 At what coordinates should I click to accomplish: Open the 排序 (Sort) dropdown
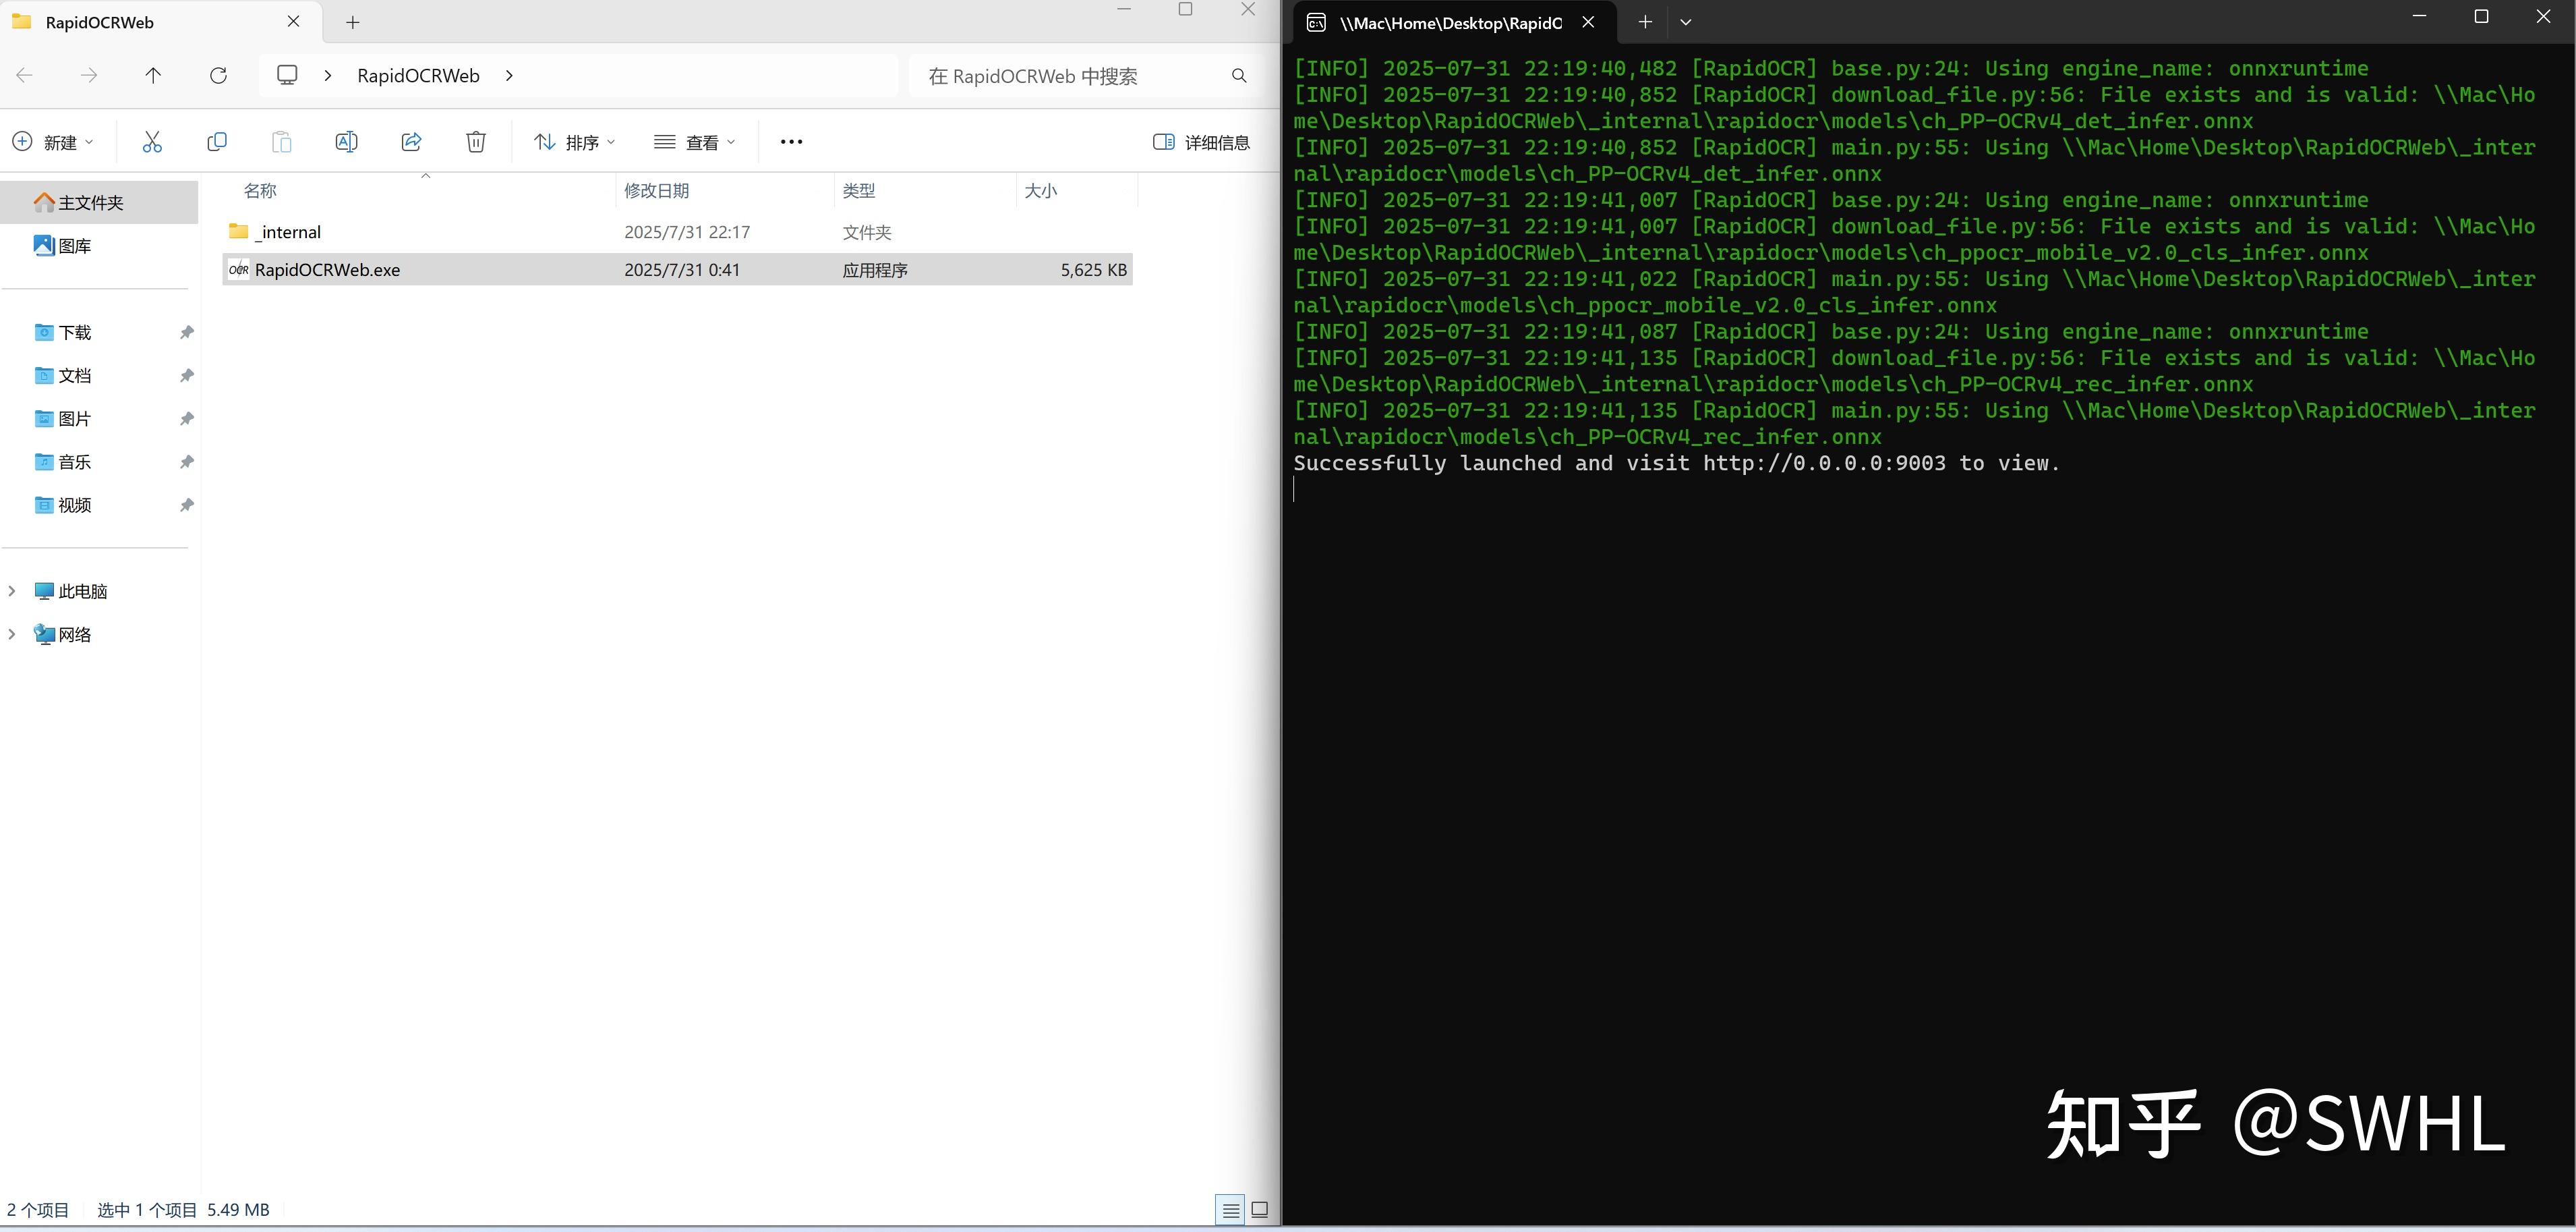pyautogui.click(x=575, y=142)
